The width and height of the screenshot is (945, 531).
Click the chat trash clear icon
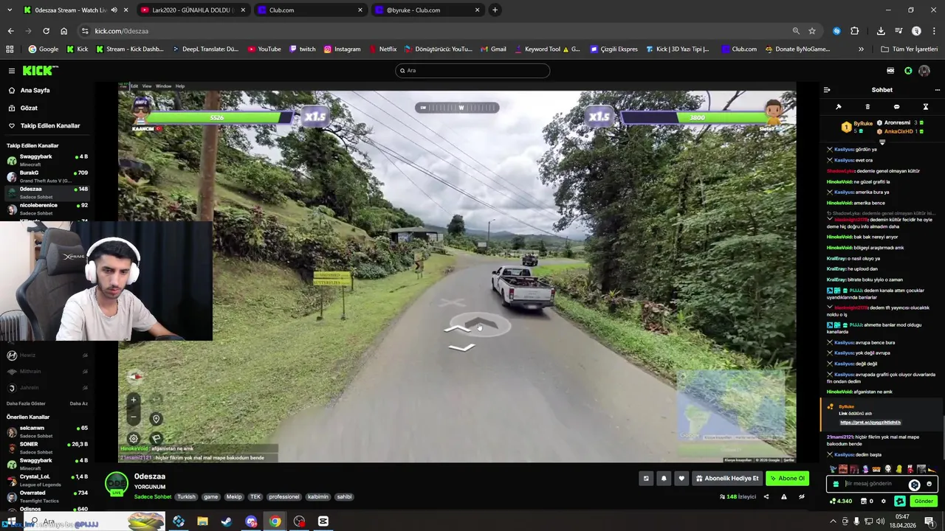coord(867,107)
